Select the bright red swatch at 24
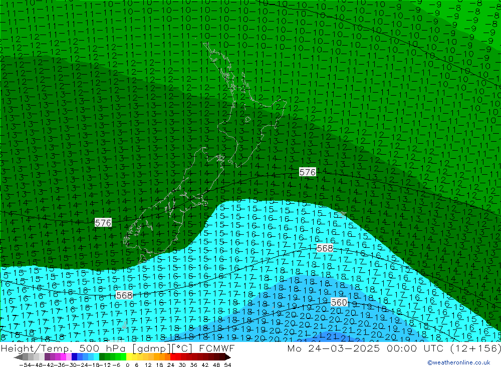Viewport: 501px width, 367px height. tap(173, 357)
